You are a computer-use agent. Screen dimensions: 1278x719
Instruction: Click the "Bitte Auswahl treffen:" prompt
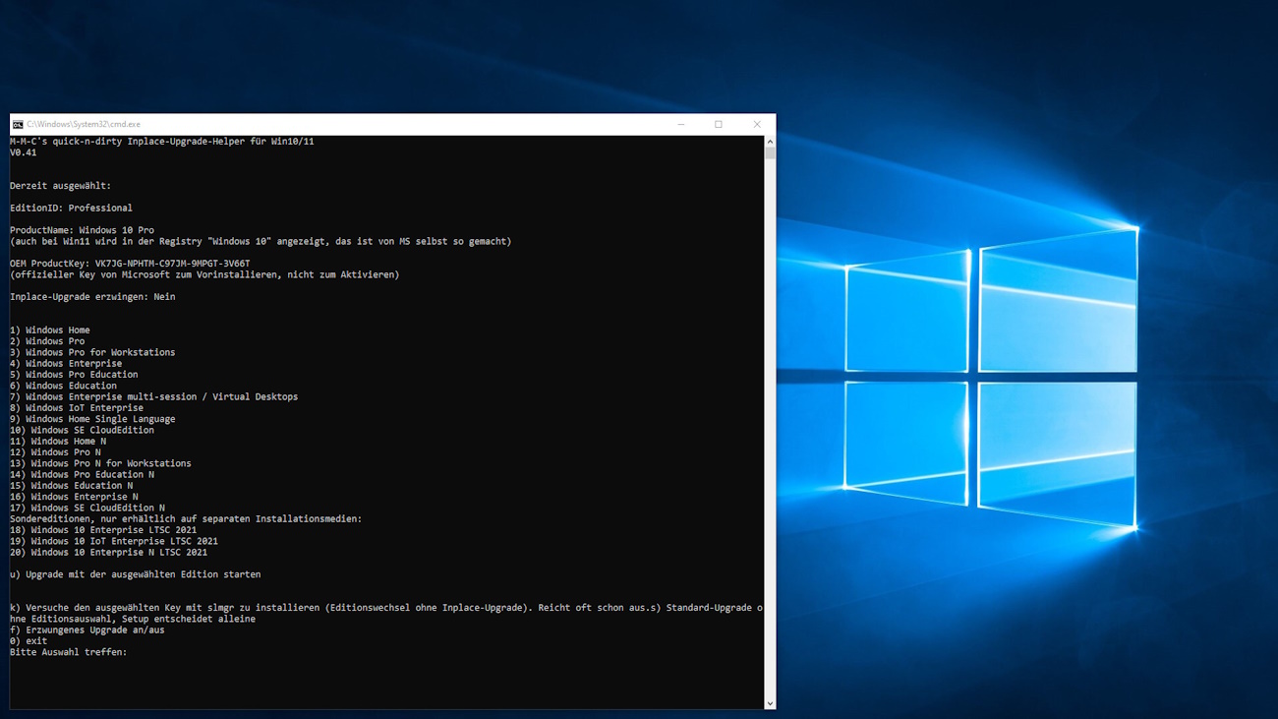click(69, 652)
